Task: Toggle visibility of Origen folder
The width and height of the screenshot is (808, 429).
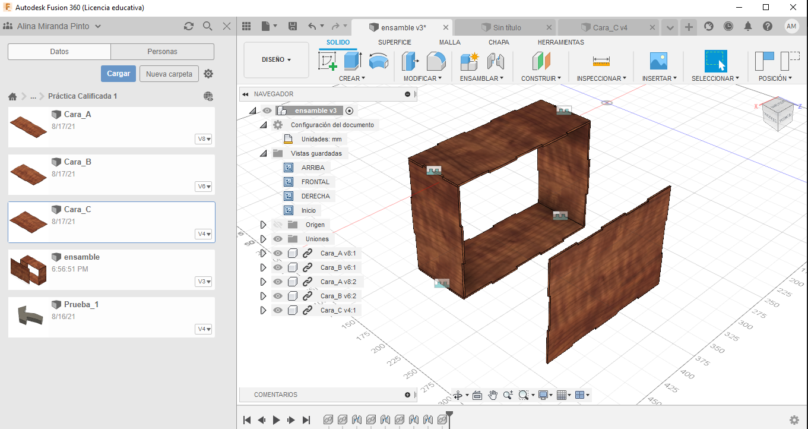Action: point(277,225)
